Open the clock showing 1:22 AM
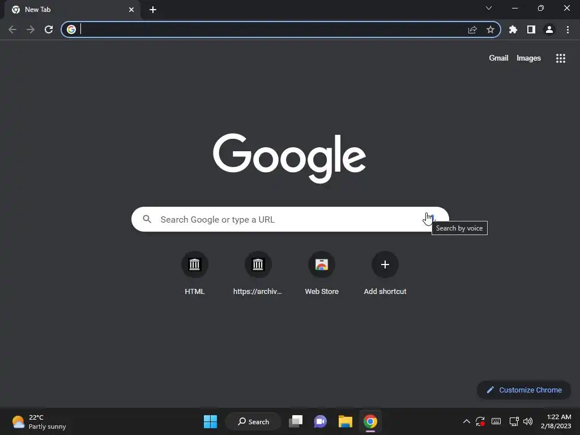580x435 pixels. pyautogui.click(x=556, y=421)
